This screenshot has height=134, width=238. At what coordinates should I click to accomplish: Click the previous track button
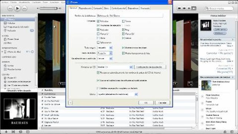coord(10,8)
